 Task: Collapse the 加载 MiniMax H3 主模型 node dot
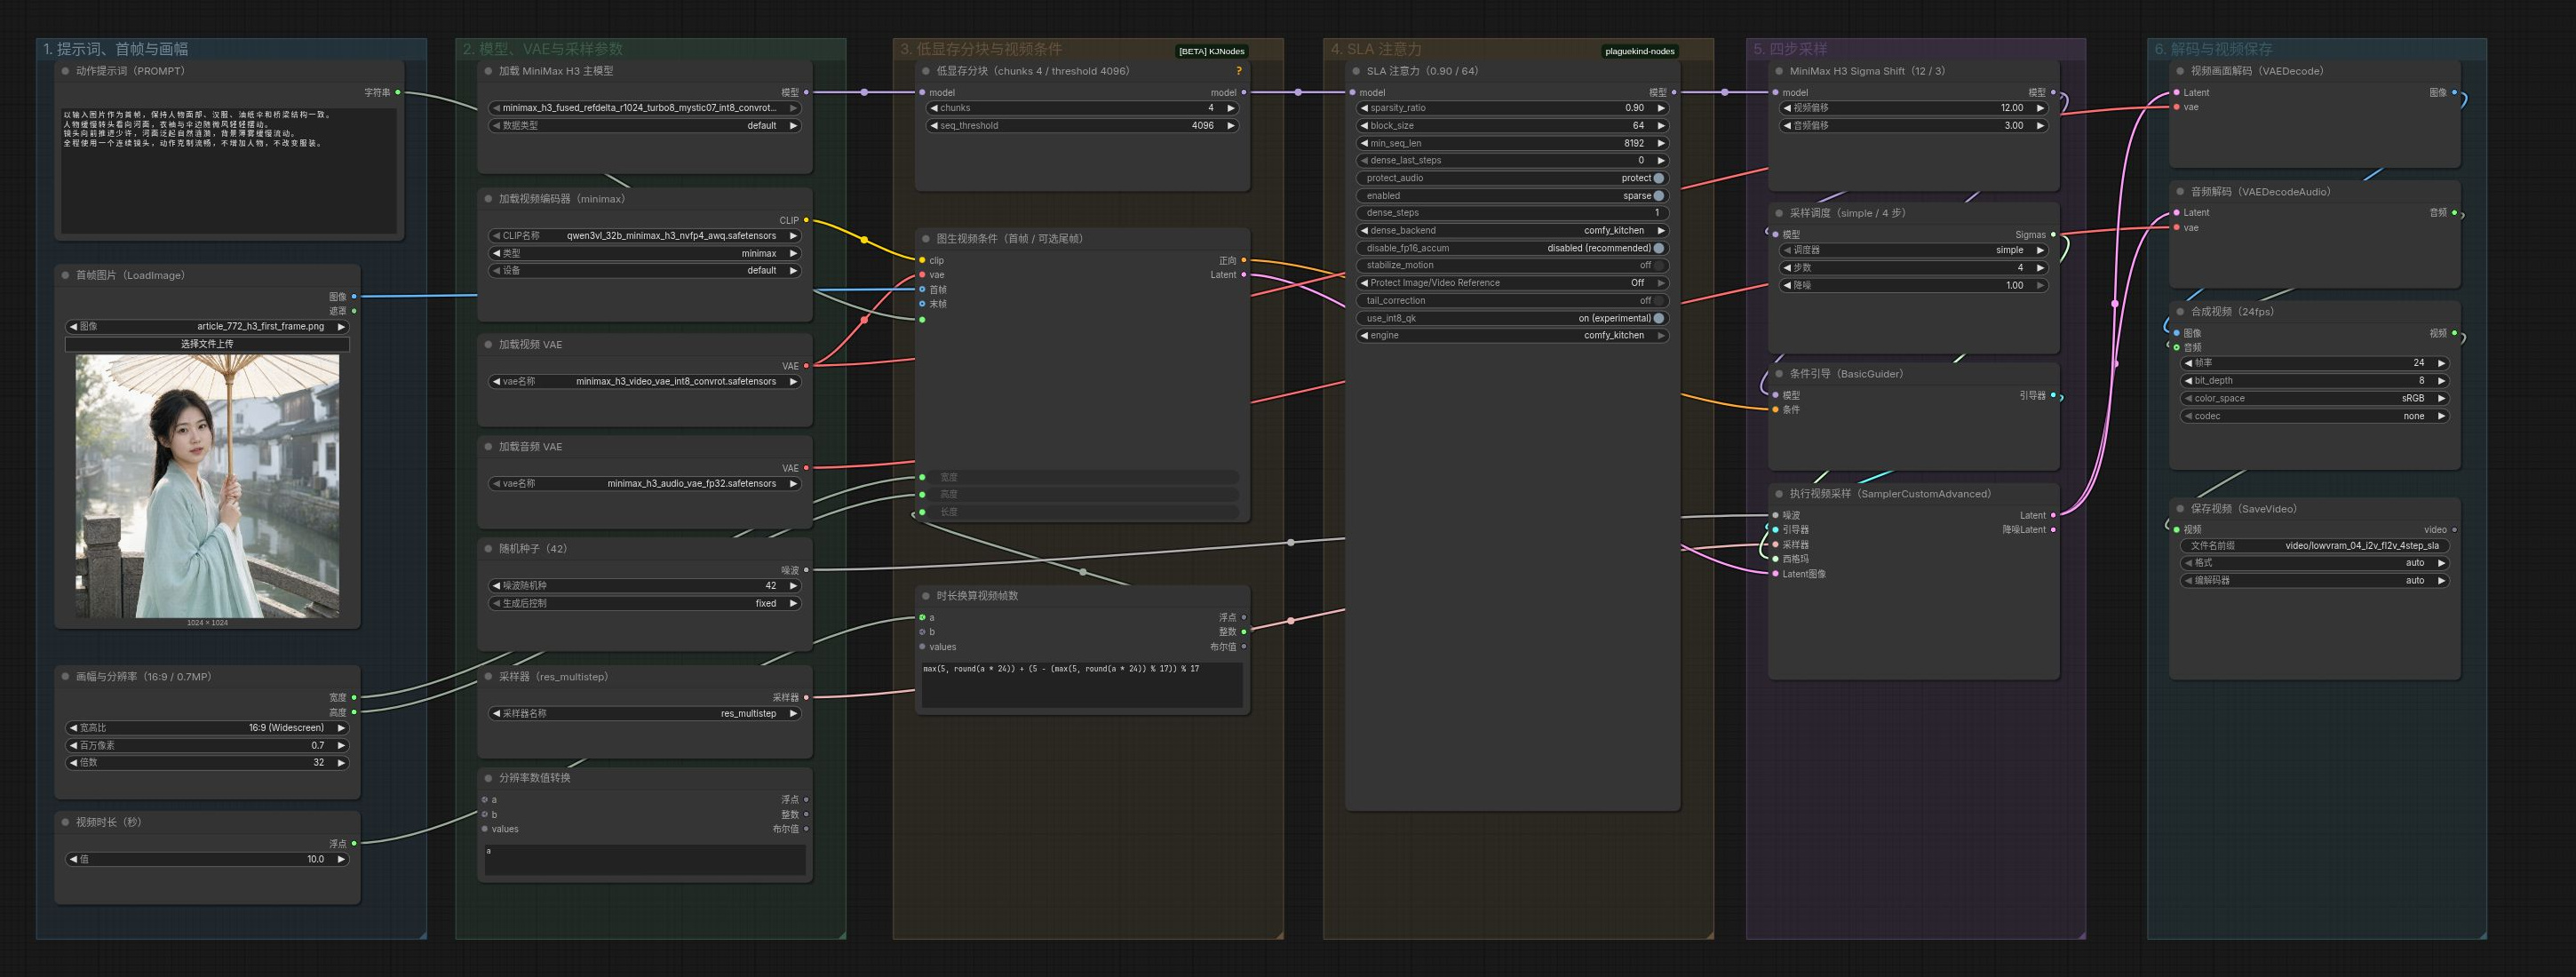pos(489,71)
